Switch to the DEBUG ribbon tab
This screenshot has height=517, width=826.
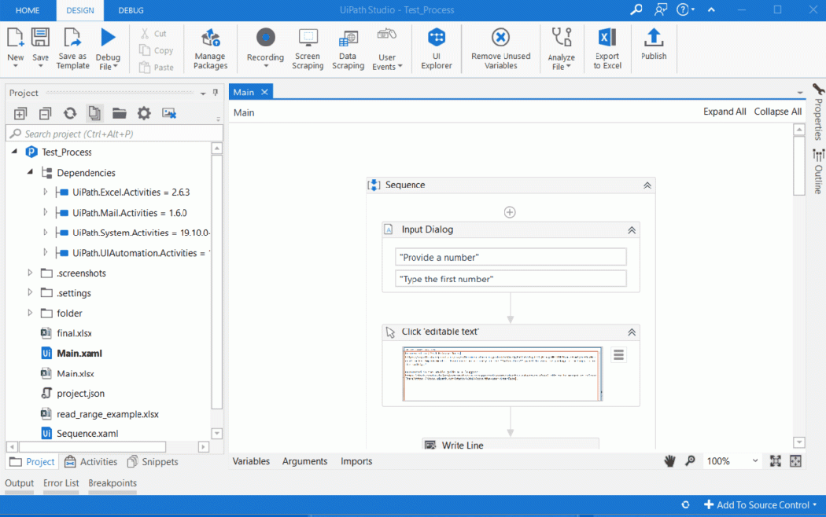pos(131,10)
